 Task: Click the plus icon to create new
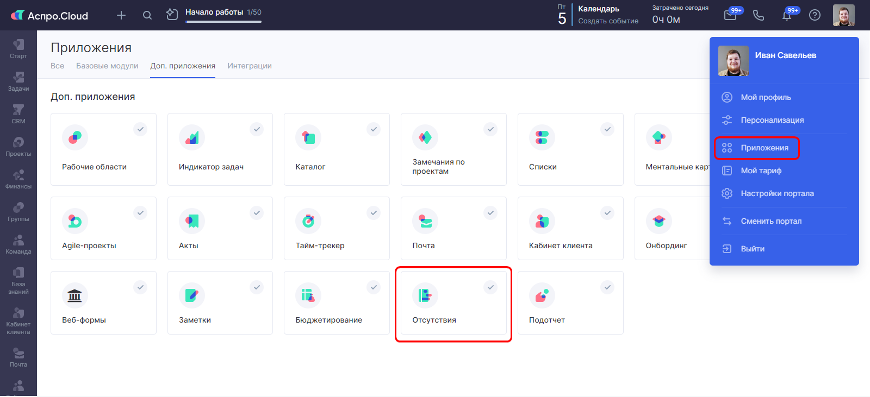(x=121, y=15)
